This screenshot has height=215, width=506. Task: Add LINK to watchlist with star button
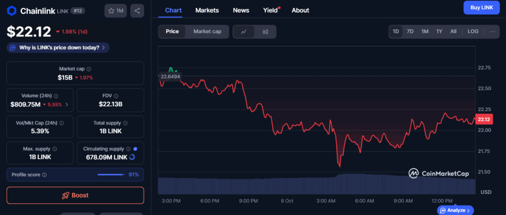point(116,10)
